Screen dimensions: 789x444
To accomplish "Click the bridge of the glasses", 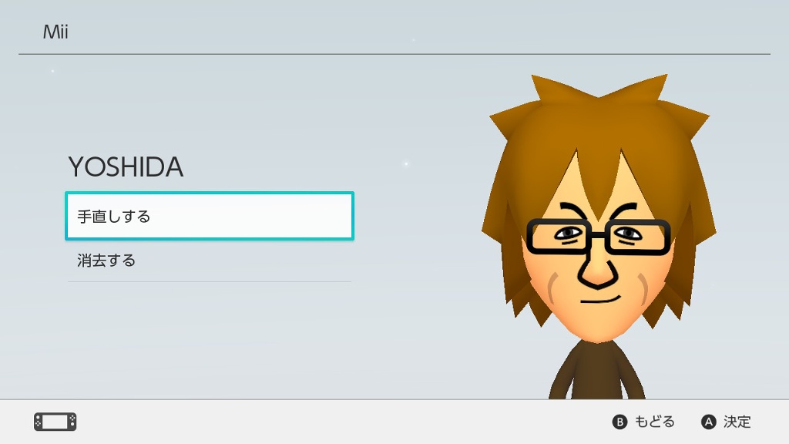I will [598, 234].
